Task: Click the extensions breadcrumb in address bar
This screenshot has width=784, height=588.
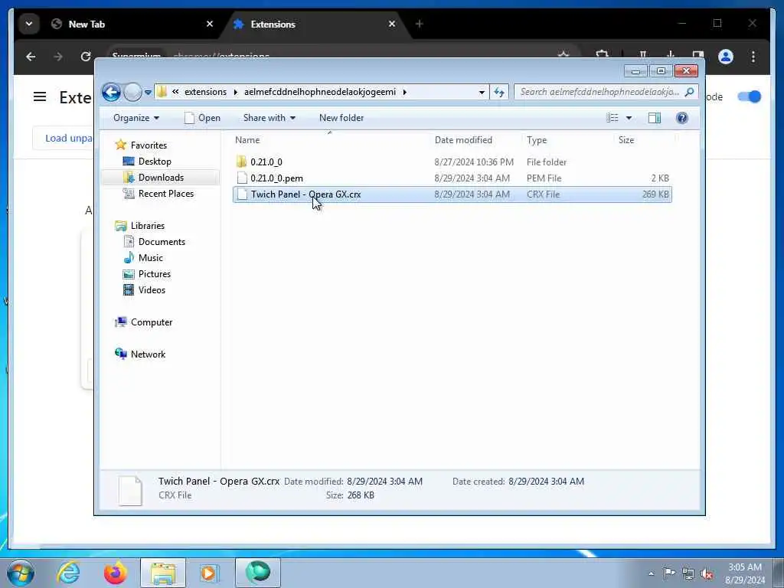Action: (205, 92)
